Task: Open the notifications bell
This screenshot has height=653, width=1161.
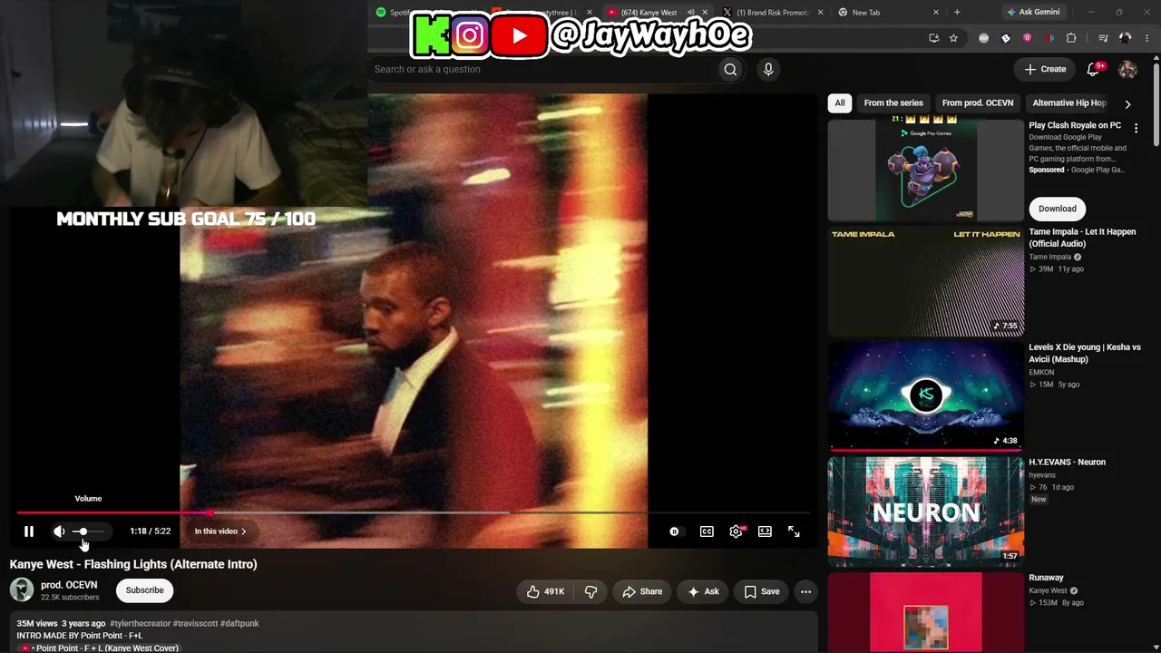Action: pos(1094,69)
